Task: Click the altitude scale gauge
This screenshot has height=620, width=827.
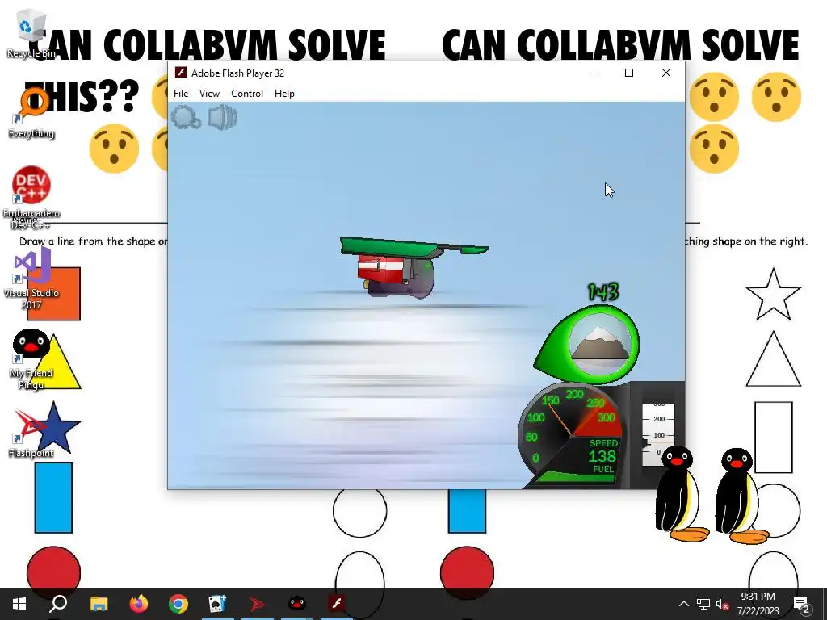Action: 657,435
